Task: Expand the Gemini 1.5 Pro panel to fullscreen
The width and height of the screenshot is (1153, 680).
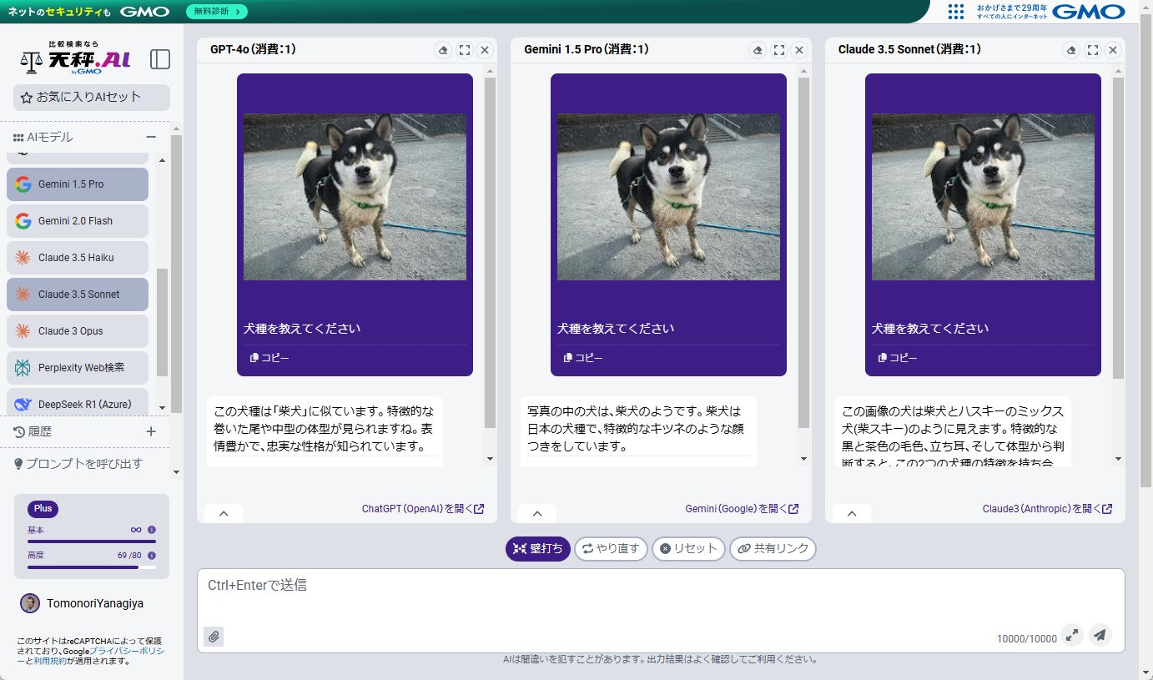Action: (x=778, y=49)
